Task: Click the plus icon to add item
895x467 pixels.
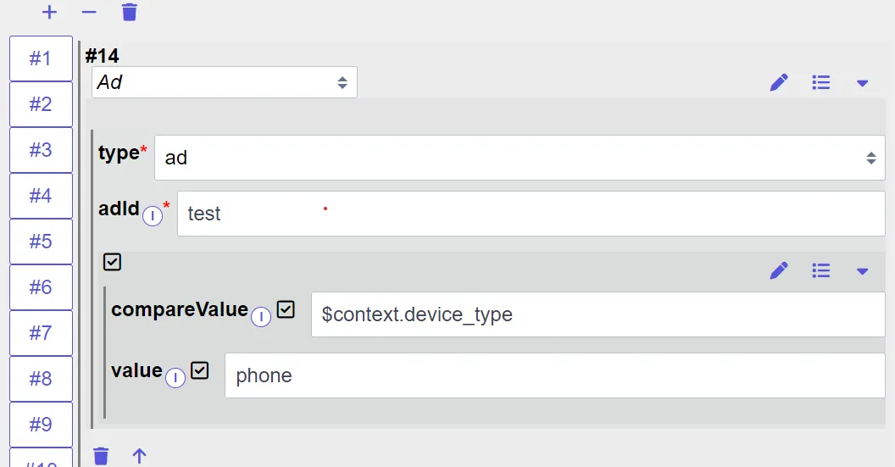Action: pos(50,12)
